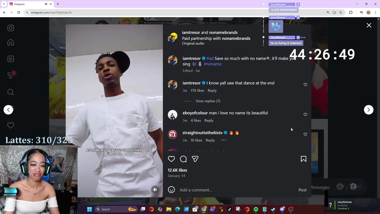Save the reel with the bookmark icon

303,159
